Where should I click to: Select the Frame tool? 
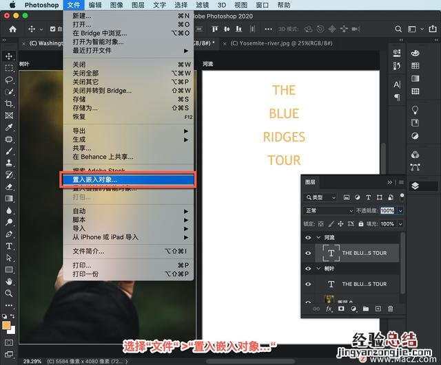coord(9,115)
